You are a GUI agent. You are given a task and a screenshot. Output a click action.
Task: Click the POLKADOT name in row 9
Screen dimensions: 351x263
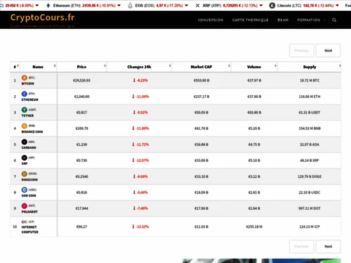click(29, 212)
